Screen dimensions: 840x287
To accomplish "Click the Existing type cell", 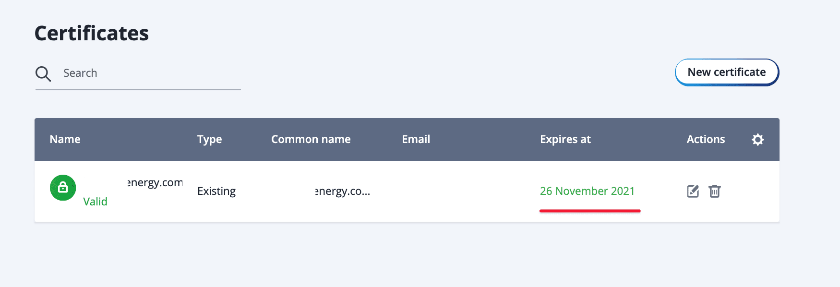I will [216, 191].
